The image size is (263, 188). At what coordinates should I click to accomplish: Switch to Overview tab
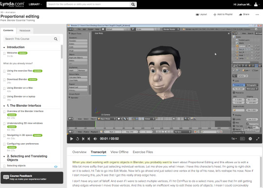(x=79, y=152)
